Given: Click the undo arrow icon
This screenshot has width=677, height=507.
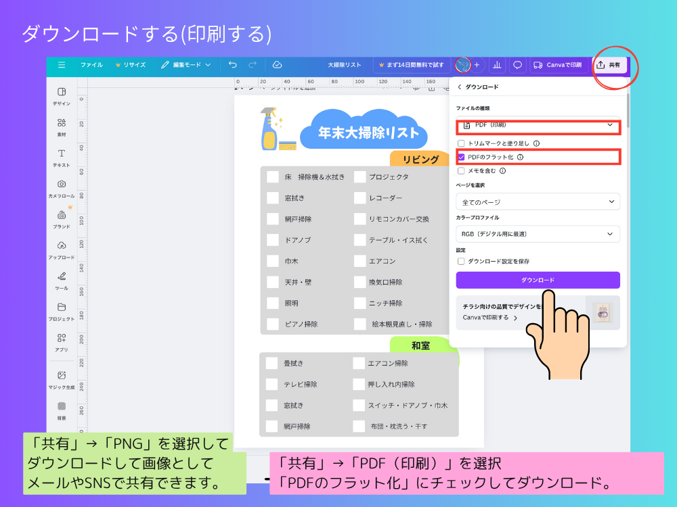Looking at the screenshot, I should [x=233, y=65].
